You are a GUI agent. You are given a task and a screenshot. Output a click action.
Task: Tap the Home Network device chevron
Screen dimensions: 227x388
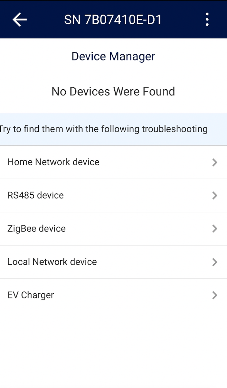[215, 162]
